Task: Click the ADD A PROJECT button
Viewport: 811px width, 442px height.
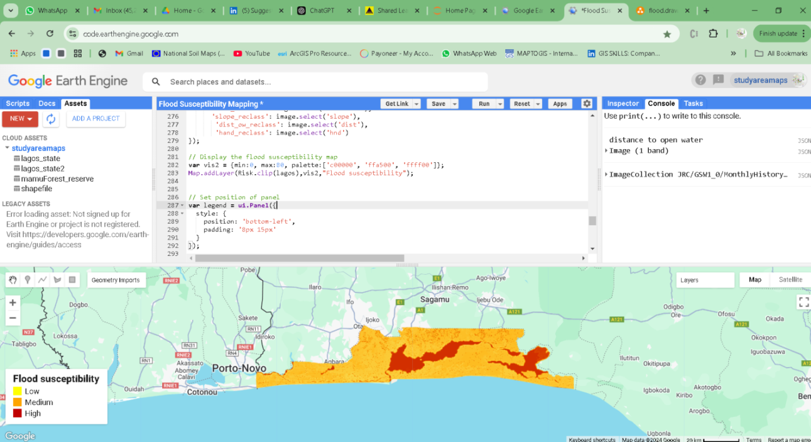Action: pos(95,119)
